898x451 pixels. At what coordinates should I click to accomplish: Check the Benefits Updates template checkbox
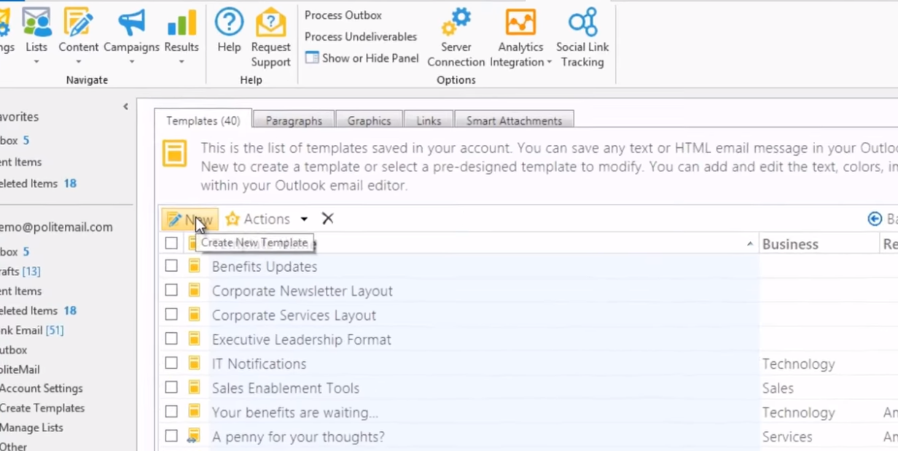pyautogui.click(x=171, y=266)
